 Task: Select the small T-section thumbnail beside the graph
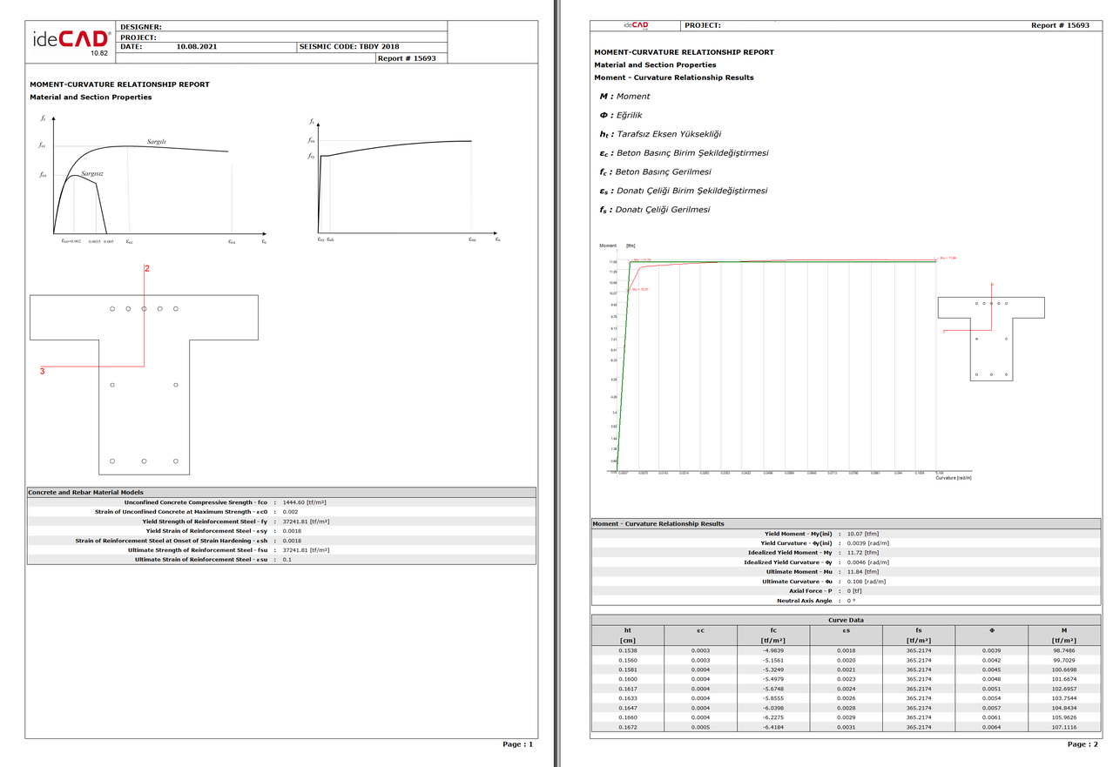[992, 334]
